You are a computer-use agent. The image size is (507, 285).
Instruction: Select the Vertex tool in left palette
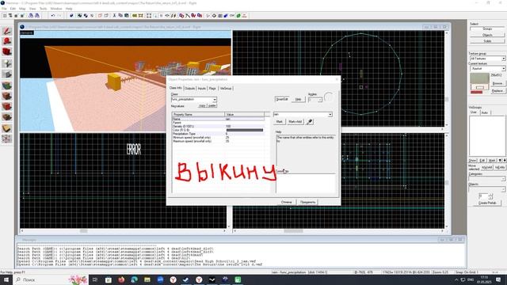[x=7, y=139]
